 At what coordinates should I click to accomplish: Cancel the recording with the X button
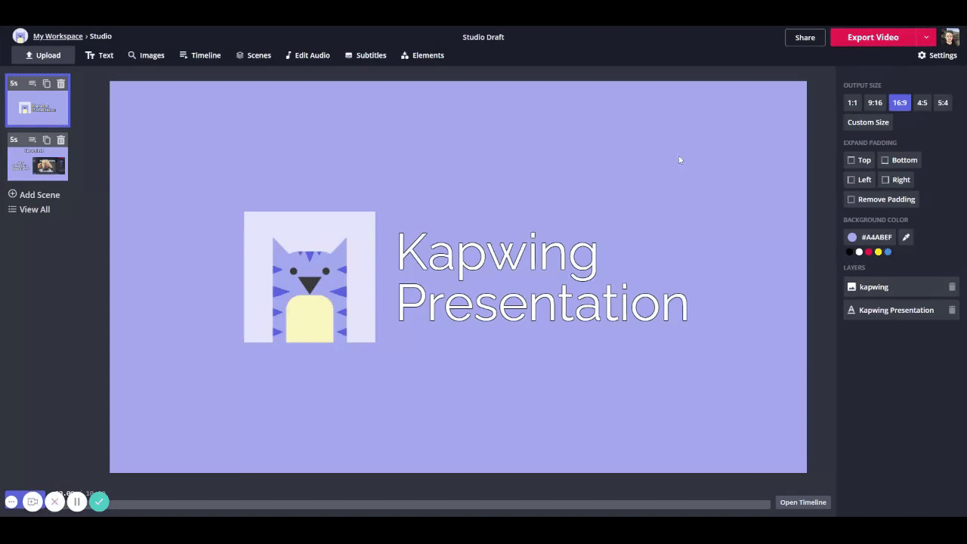54,502
